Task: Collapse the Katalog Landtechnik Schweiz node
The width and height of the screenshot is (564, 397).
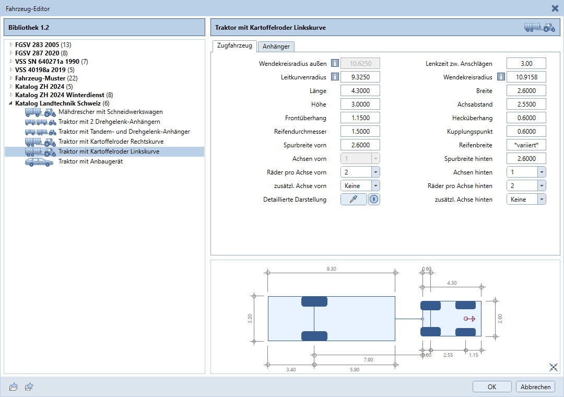Action: tap(11, 103)
